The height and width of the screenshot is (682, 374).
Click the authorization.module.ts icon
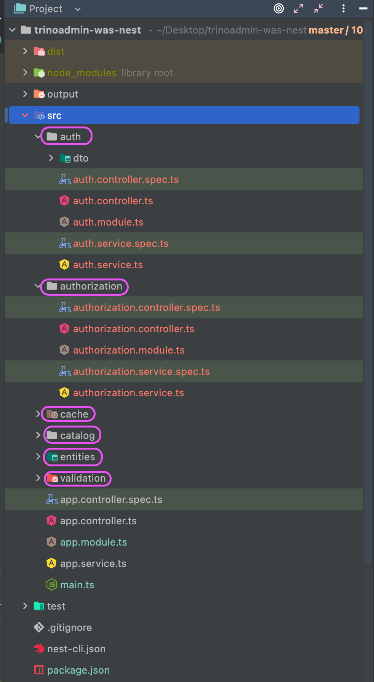(x=64, y=350)
